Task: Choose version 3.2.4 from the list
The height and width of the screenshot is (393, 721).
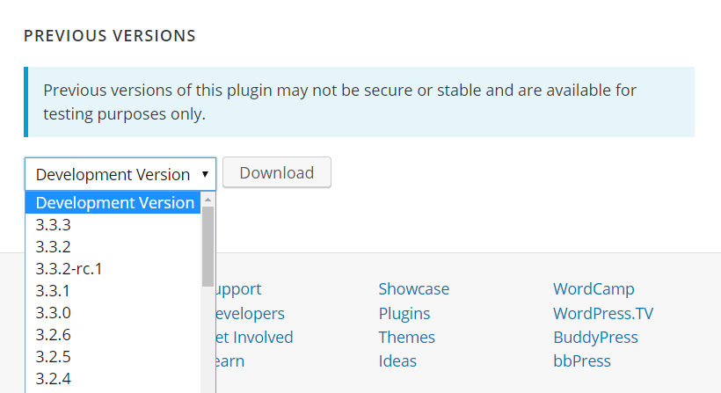Action: (54, 379)
